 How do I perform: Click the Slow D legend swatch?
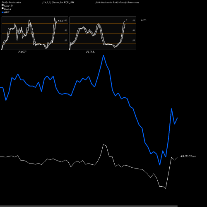pyautogui.click(x=2, y=5)
